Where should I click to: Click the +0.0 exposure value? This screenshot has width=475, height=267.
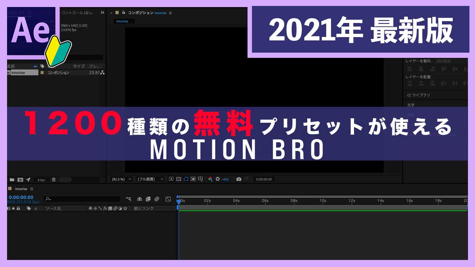click(225, 179)
